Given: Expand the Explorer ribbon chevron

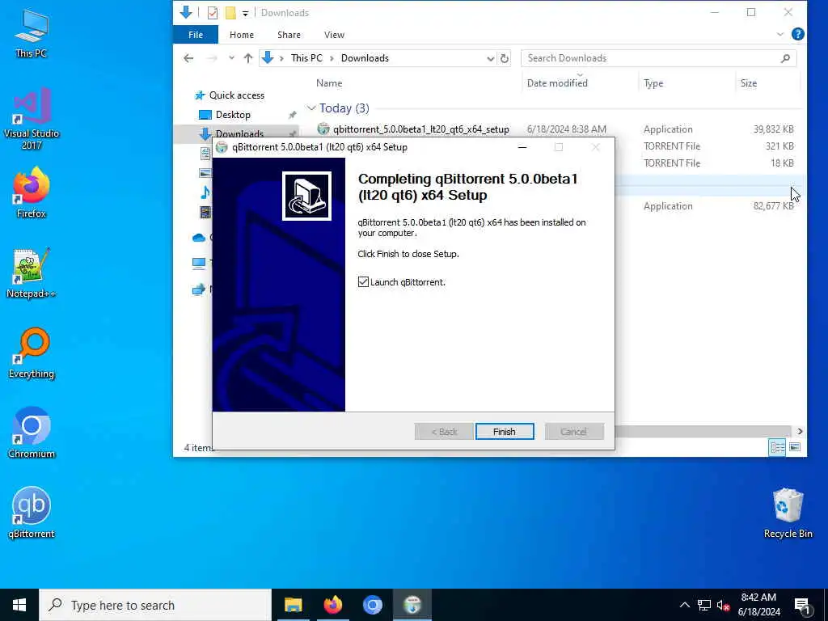Looking at the screenshot, I should coord(780,34).
